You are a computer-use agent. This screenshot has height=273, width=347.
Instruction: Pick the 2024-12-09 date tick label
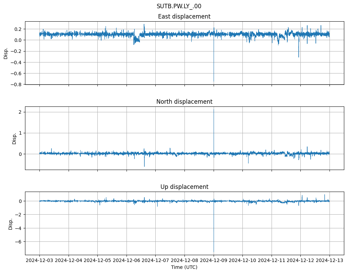coord(214,261)
